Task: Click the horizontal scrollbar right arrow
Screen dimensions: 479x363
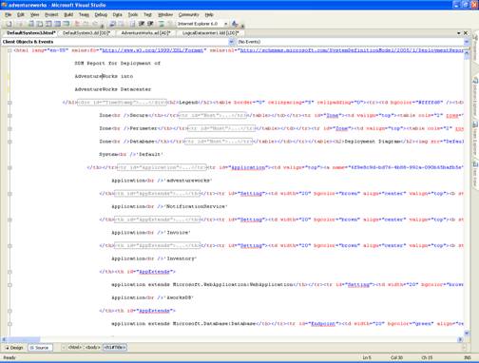Action: pos(460,339)
